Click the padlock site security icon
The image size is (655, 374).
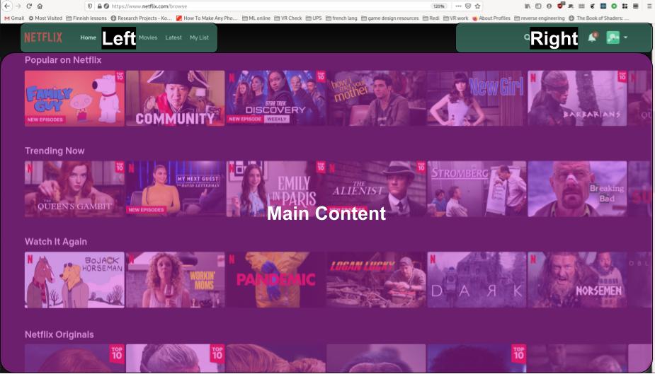(99, 6)
